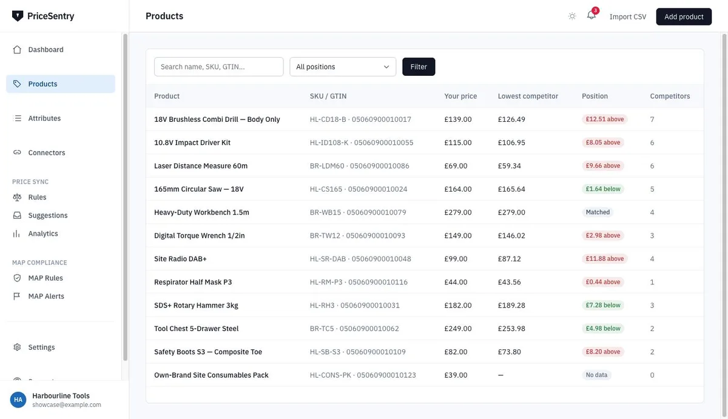Click the Suggestions inbox icon

17,215
